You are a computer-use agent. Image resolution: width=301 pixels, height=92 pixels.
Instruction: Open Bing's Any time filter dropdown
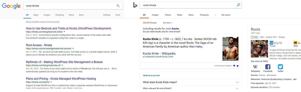pyautogui.click(x=168, y=23)
